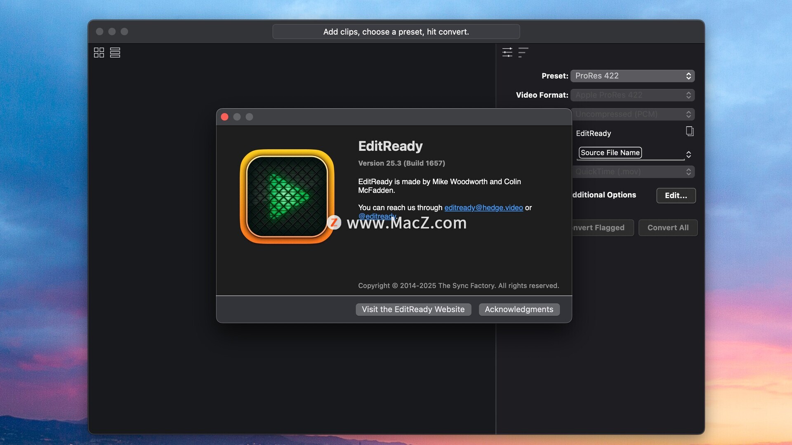This screenshot has width=792, height=445.
Task: Click the Additional Options label
Action: [604, 195]
